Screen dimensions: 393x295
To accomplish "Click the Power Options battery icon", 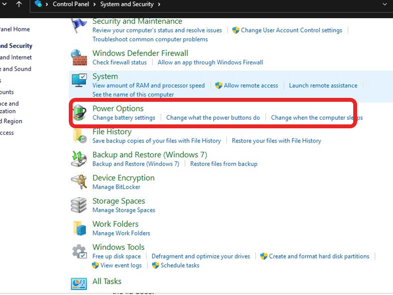I will (79, 113).
